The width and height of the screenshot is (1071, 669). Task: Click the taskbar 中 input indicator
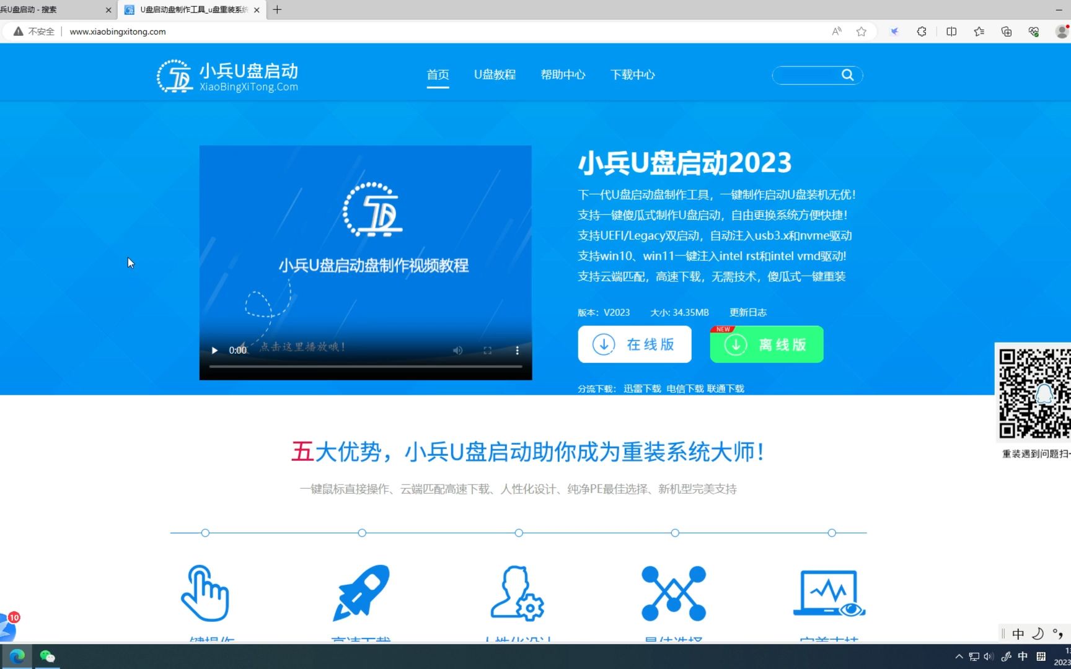[x=1023, y=657]
